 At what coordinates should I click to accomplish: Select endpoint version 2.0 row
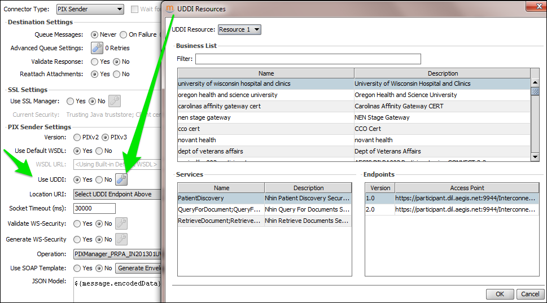452,209
